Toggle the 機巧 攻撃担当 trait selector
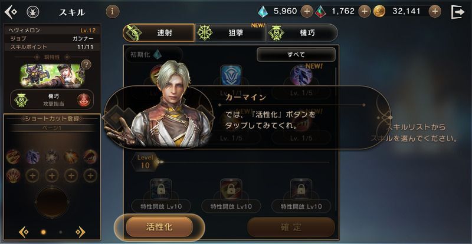Image resolution: width=472 pixels, height=244 pixels. pos(52,100)
